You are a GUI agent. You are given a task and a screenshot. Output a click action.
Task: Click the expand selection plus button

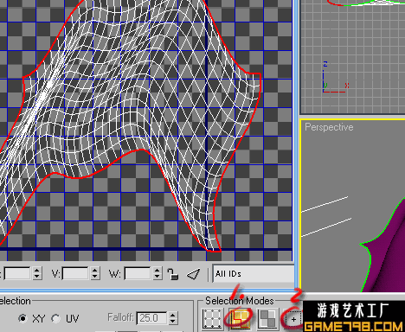pos(293,319)
